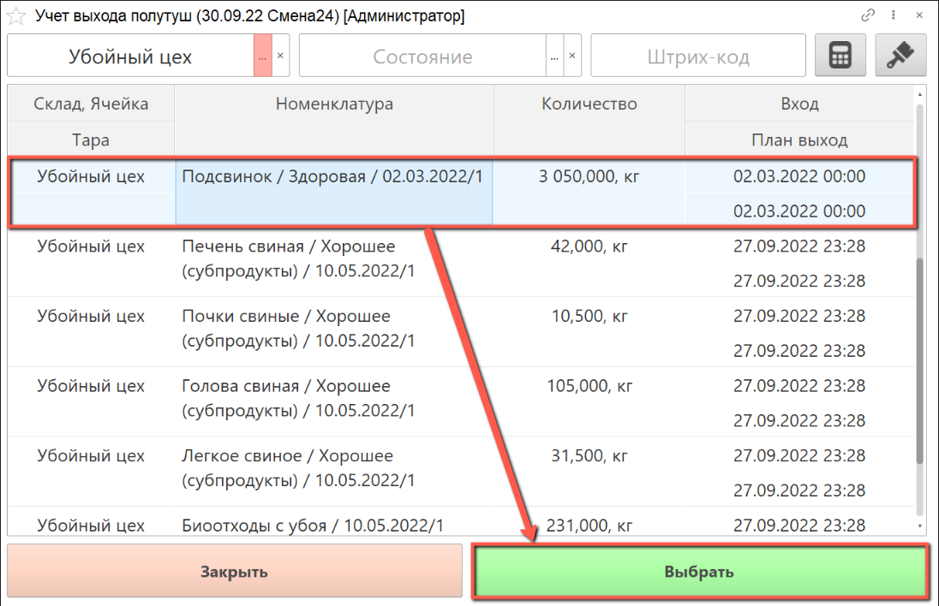
Task: Add form to favorites with star icon
Action: [x=15, y=16]
